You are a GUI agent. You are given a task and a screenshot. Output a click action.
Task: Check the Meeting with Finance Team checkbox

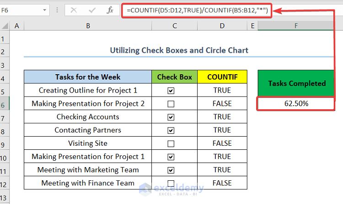click(171, 184)
